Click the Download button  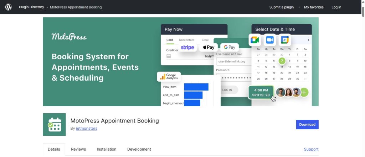tap(307, 125)
